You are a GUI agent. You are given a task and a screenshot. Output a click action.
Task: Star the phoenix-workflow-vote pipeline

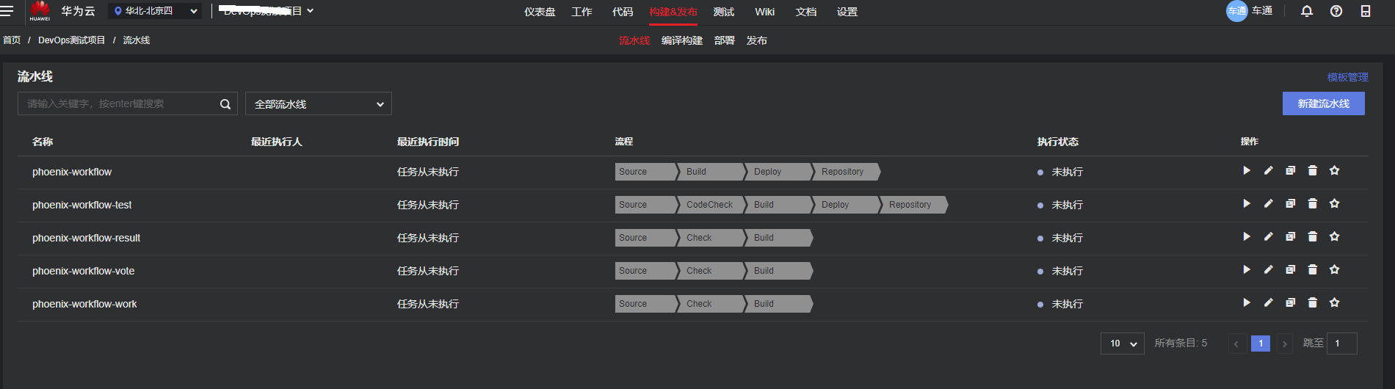1334,269
